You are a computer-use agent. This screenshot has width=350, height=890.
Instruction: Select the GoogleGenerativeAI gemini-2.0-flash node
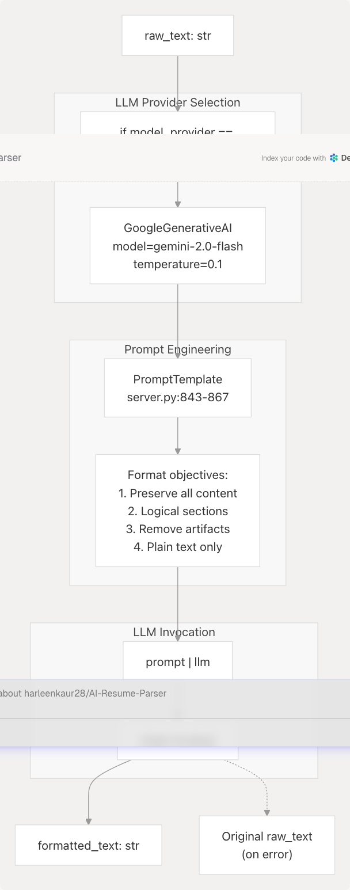click(177, 246)
